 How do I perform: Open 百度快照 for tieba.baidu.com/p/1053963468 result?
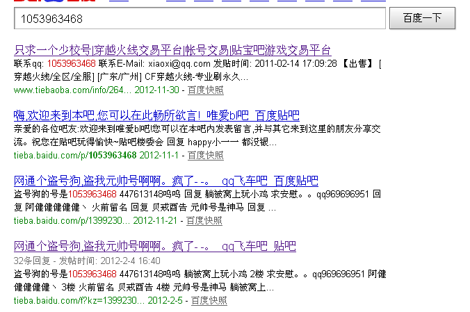pyautogui.click(x=206, y=155)
